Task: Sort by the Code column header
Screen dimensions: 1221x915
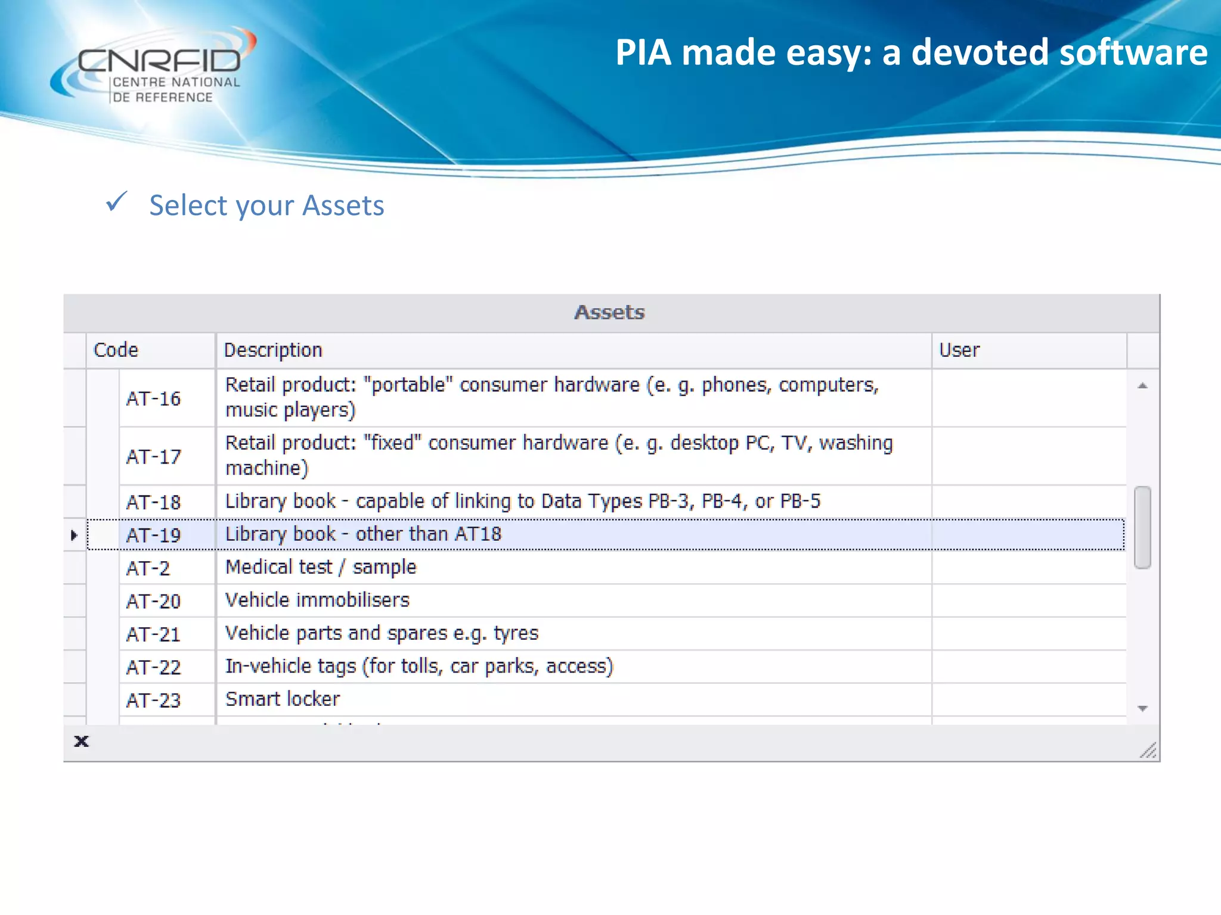Action: 151,350
